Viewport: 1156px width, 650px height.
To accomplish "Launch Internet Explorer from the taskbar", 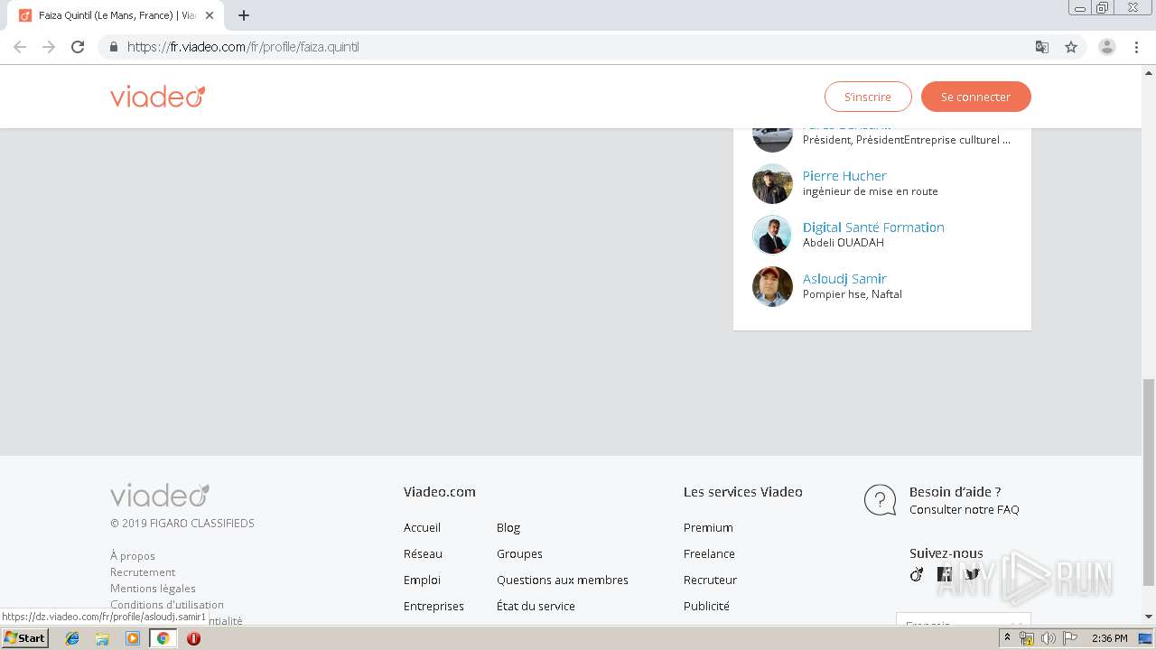I will pos(72,638).
